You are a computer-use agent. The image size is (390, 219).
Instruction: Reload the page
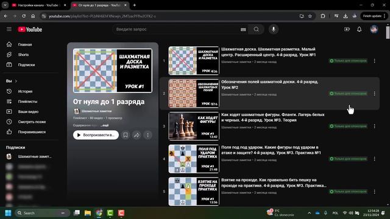(x=24, y=16)
